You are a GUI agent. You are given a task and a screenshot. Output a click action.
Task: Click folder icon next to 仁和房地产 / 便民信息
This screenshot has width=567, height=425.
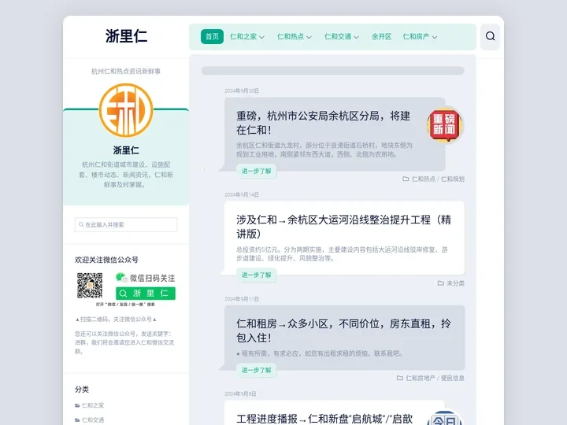coord(399,378)
